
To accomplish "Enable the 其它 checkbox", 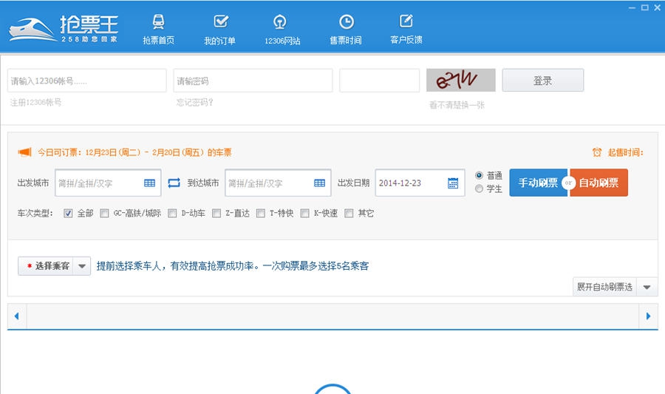I will point(349,214).
